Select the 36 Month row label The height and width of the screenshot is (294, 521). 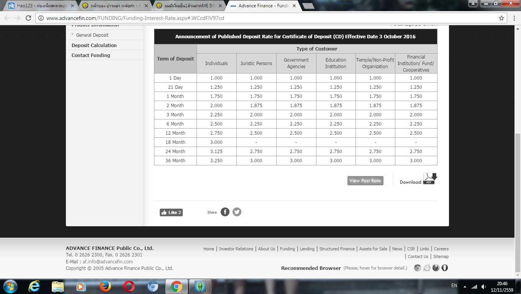click(x=176, y=161)
